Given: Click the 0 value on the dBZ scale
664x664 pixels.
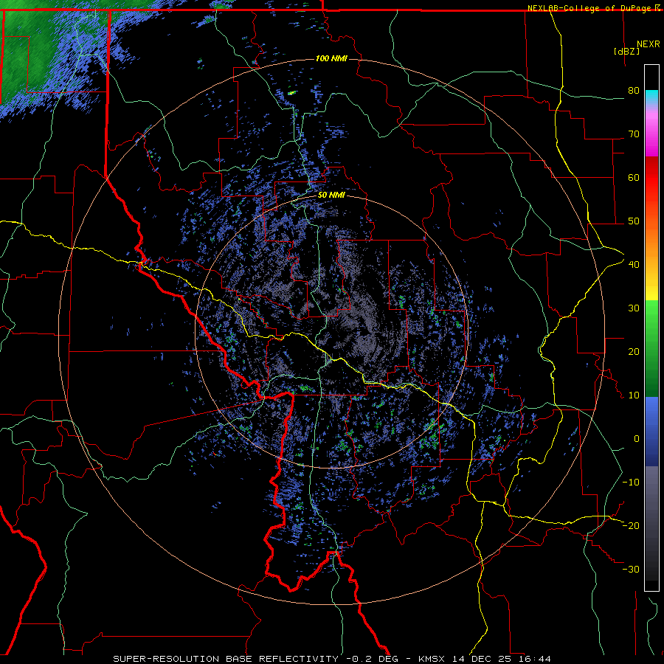Looking at the screenshot, I should click(637, 439).
